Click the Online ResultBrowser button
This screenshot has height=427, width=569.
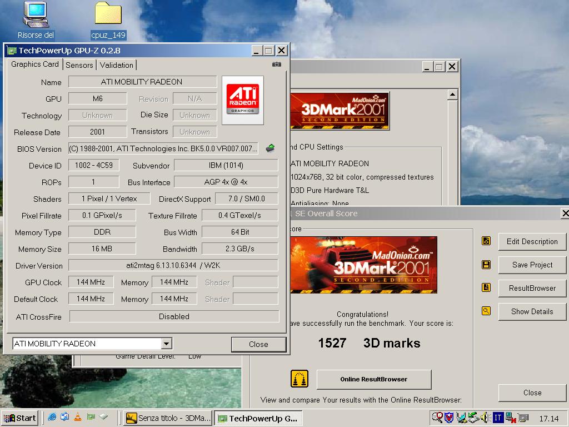(x=374, y=379)
